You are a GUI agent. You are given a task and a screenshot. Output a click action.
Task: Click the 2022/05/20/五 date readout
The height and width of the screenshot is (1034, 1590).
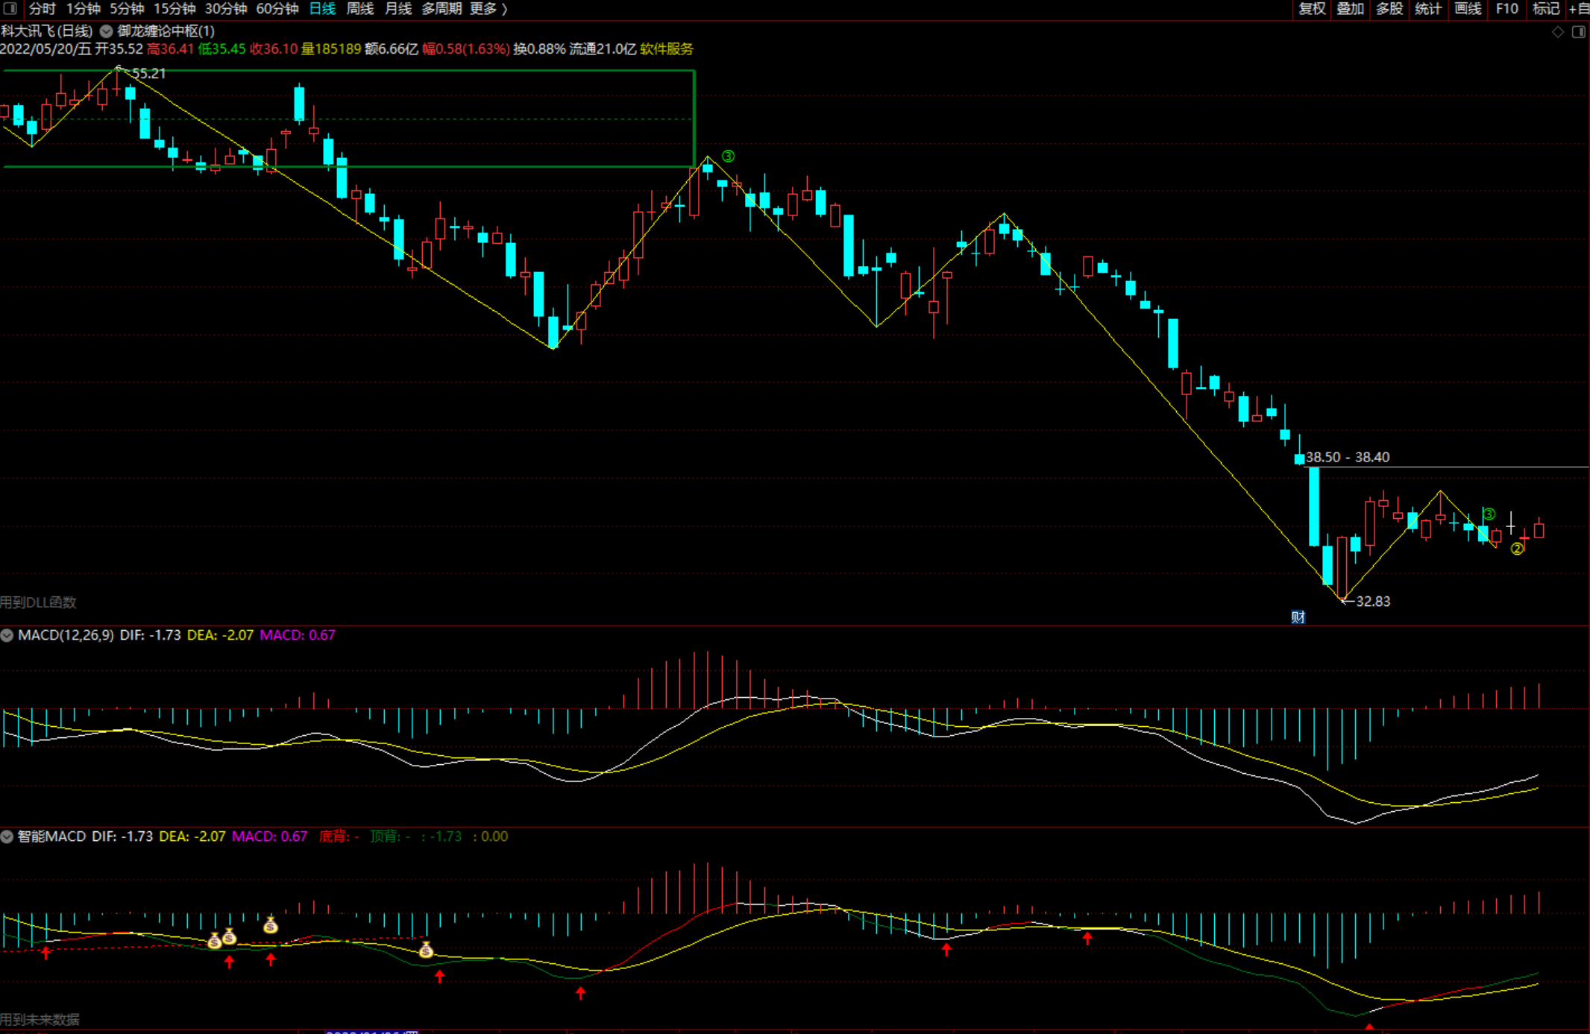(x=45, y=49)
